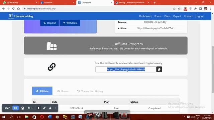Open the Windows Start menu
This screenshot has height=120, width=214.
coord(4,117)
